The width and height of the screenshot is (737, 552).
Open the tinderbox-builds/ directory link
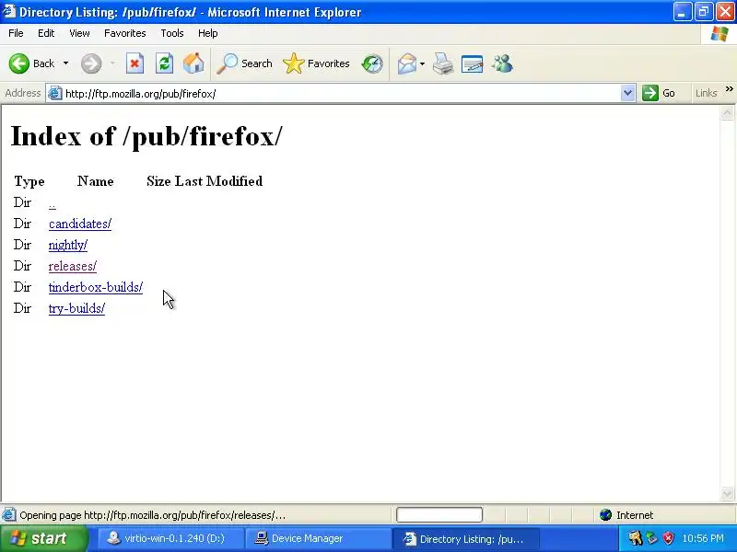[96, 287]
